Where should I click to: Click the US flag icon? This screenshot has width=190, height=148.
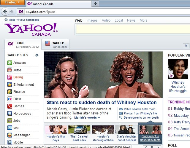(x=47, y=43)
